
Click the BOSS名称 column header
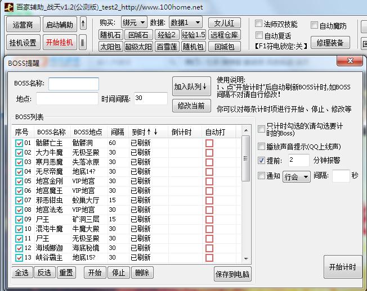point(51,132)
